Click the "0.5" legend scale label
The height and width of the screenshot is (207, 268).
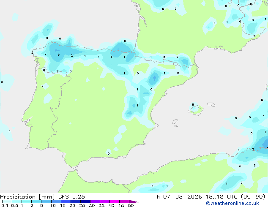point(14,205)
